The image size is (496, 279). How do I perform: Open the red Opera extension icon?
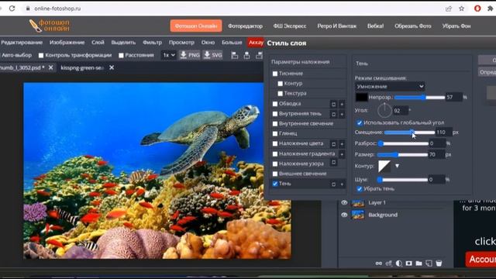(477, 9)
